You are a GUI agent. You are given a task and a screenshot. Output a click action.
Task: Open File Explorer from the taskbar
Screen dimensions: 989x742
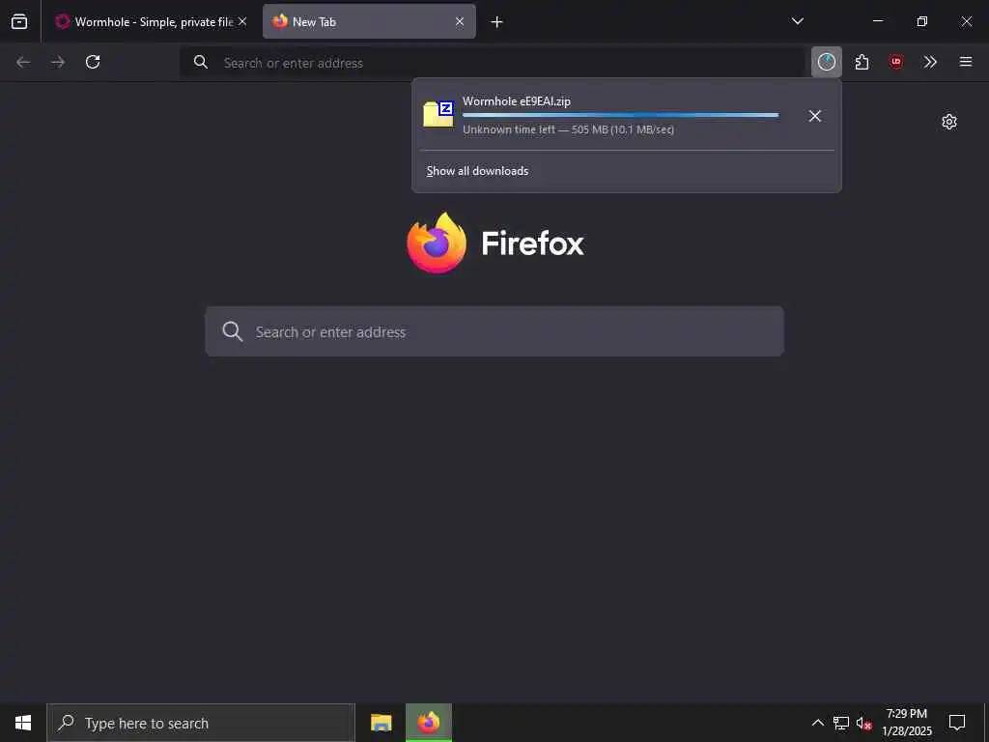381,723
